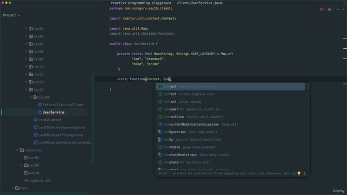Click the completion list scrollbar
Viewport: 347px width, 195px height.
(308, 87)
